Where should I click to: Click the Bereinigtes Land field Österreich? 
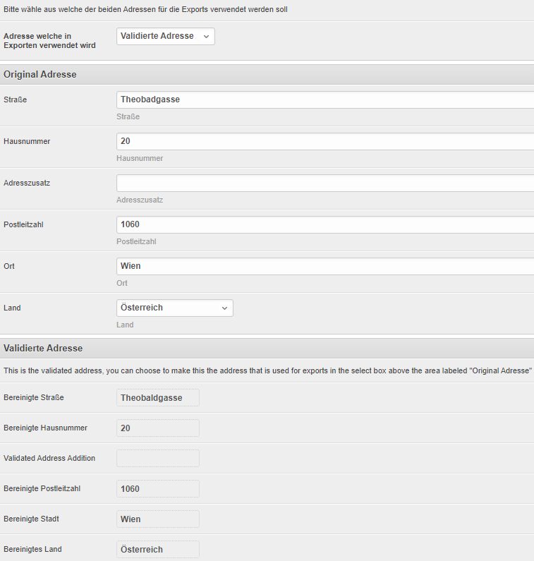pos(158,549)
